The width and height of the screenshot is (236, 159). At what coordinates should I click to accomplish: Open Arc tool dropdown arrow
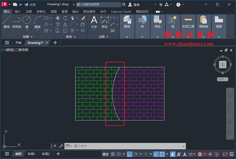(x=37, y=30)
